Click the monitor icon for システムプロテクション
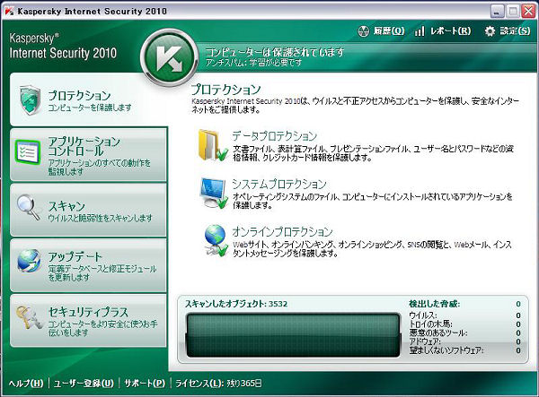Image resolution: width=539 pixels, height=397 pixels. pos(214,193)
